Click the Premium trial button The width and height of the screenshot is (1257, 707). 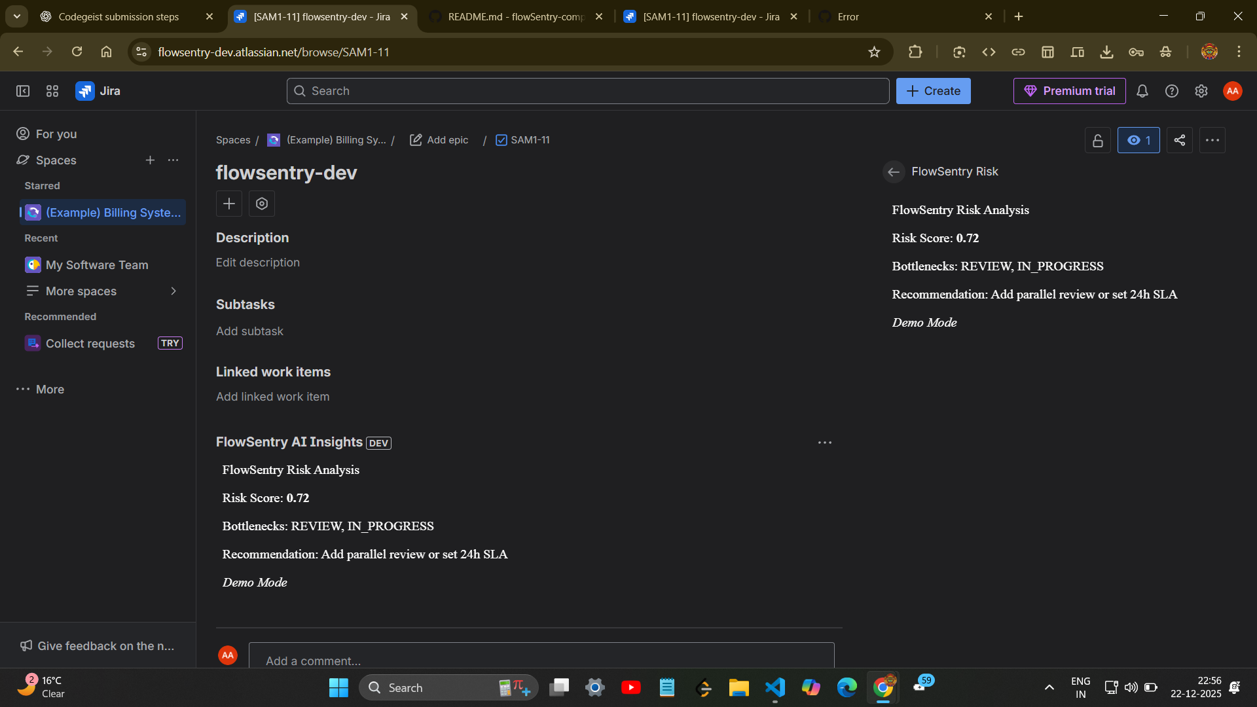click(x=1069, y=91)
